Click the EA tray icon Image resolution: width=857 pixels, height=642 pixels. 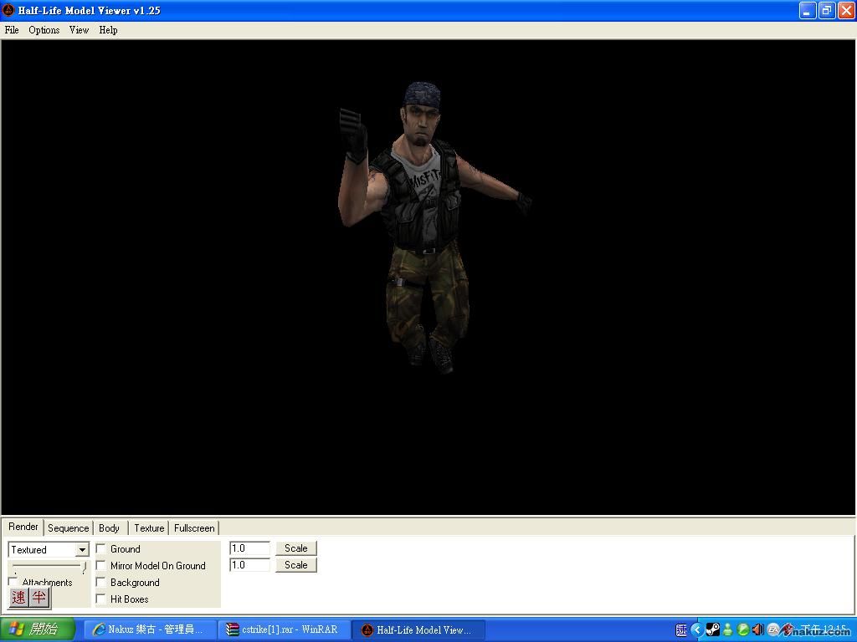pos(772,630)
